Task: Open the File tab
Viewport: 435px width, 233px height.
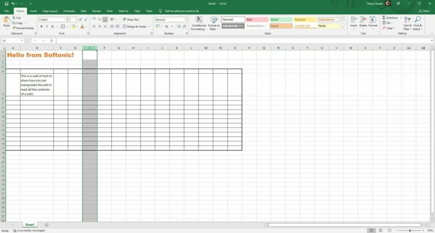Action: pyautogui.click(x=7, y=11)
